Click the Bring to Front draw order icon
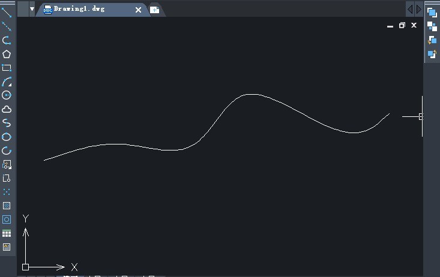 click(x=432, y=13)
